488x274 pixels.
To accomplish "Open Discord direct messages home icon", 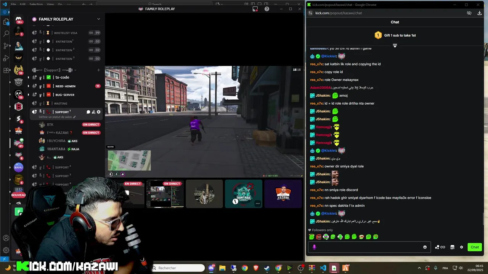I will coord(18,19).
